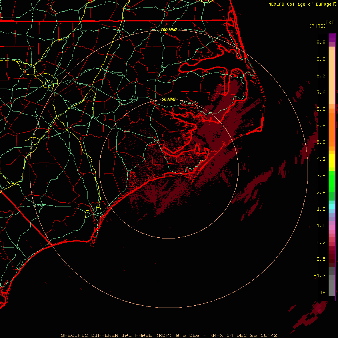
Task: Click the 1.8 scale value
Action: pos(321,209)
